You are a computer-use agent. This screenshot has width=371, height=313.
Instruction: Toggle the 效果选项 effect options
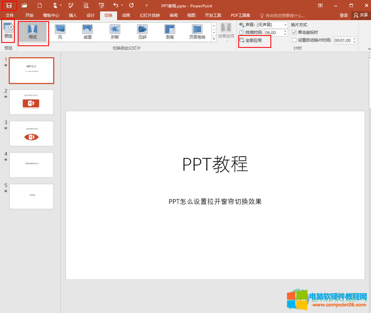(226, 33)
